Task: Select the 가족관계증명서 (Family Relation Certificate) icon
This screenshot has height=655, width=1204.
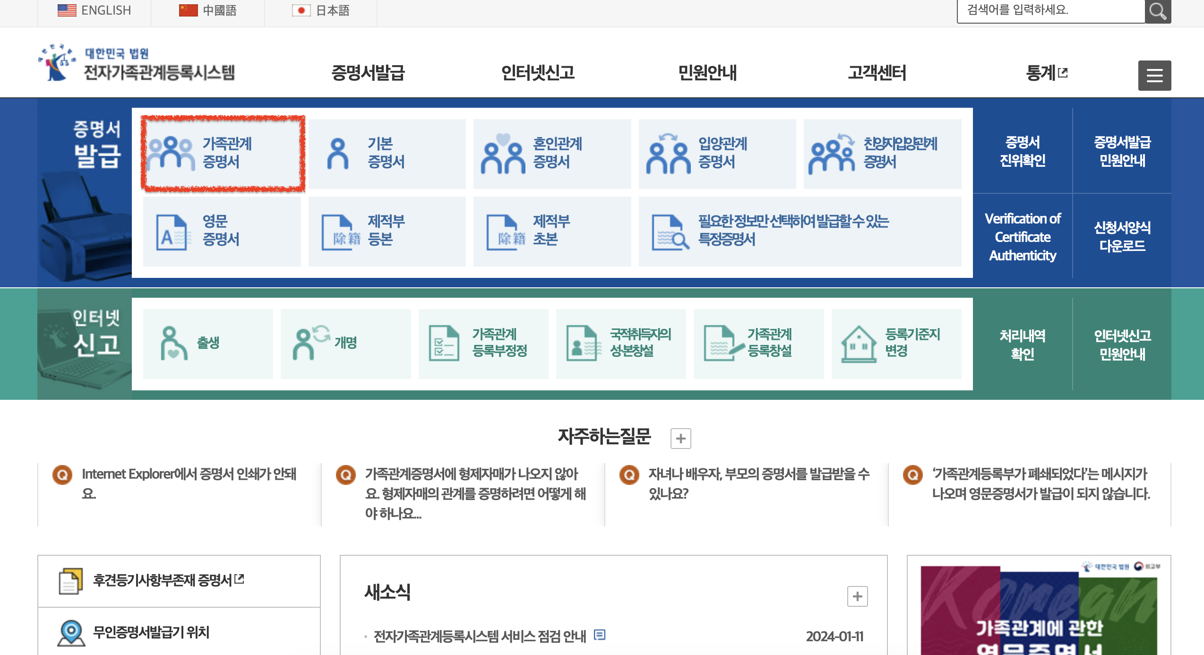Action: tap(222, 152)
